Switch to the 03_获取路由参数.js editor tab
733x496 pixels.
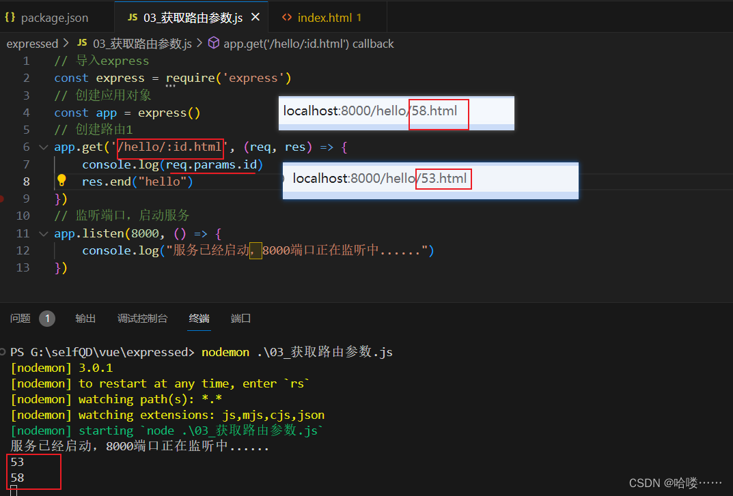192,17
